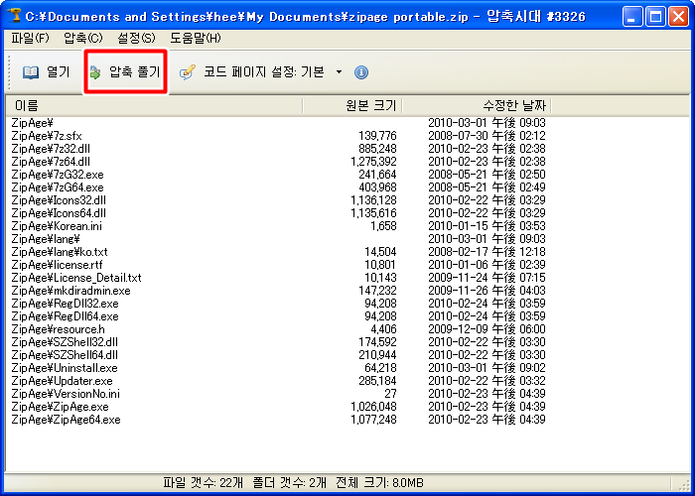Click the size value 139,776
695x496 pixels.
[377, 136]
